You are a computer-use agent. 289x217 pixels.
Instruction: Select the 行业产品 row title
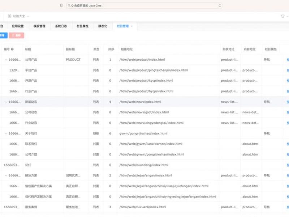(31, 91)
